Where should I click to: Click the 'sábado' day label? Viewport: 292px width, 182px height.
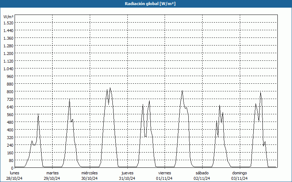click(202, 173)
